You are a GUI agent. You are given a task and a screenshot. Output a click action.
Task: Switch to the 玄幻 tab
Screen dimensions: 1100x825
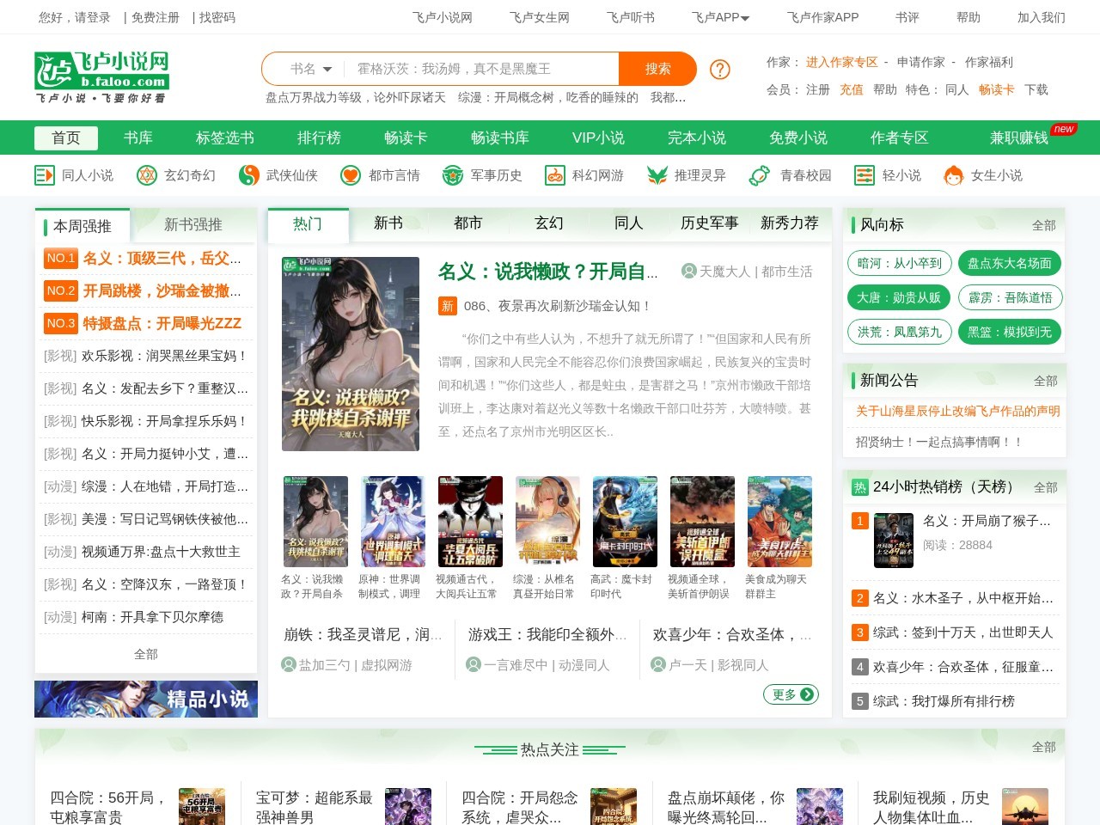coord(549,223)
